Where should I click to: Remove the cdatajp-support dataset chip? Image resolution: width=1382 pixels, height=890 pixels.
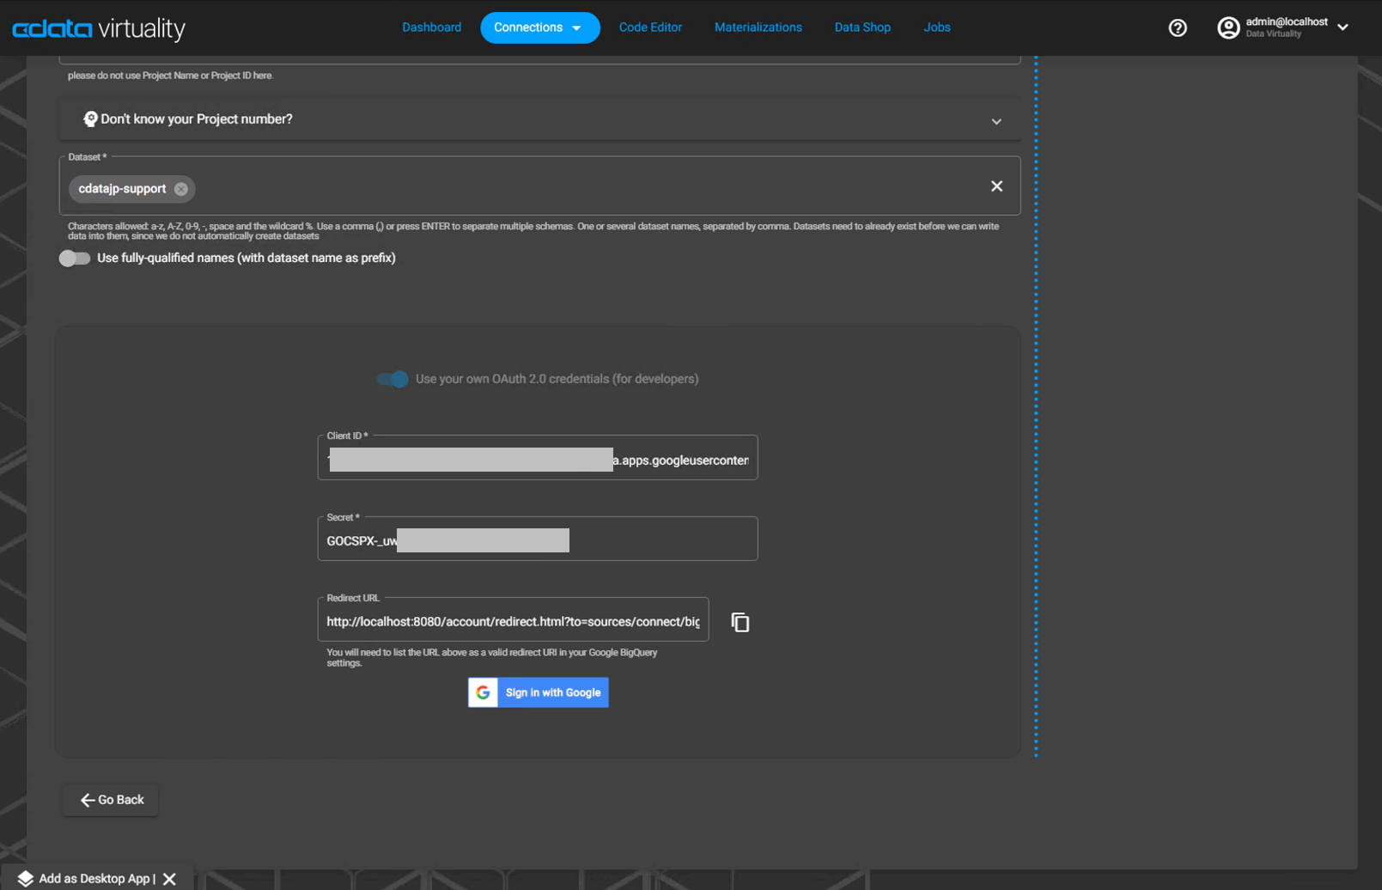click(181, 189)
